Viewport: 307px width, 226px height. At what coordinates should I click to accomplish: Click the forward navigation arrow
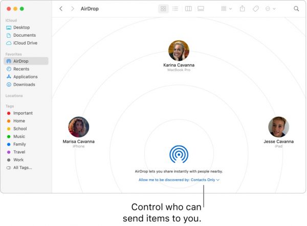coord(73,9)
